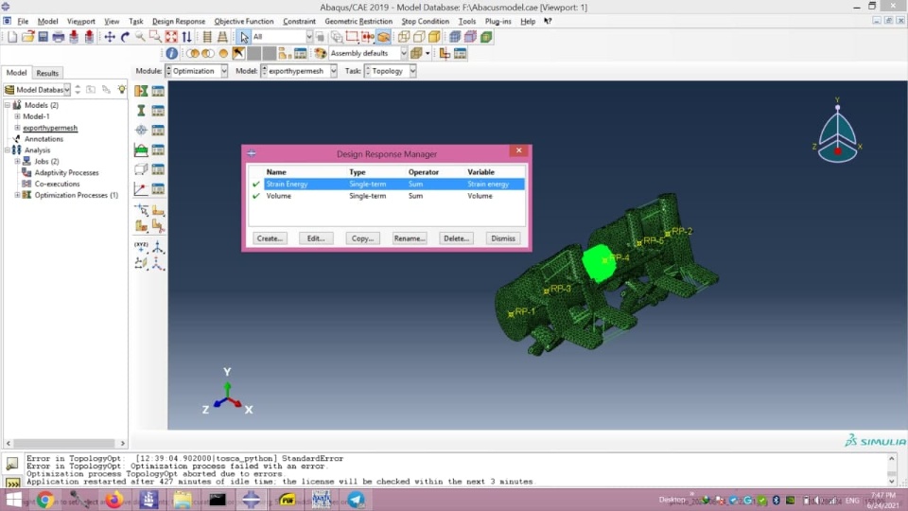Click the Create Datum CSYS tool

pyautogui.click(x=158, y=247)
